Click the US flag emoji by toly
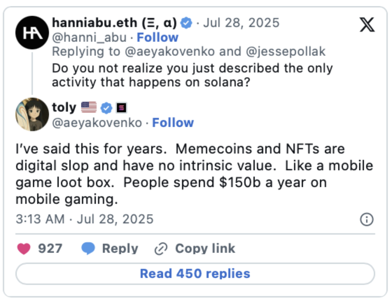This screenshot has width=392, height=301. click(89, 108)
